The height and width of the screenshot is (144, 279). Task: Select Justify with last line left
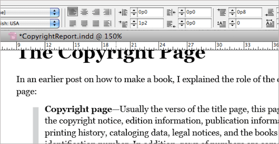click(73, 23)
